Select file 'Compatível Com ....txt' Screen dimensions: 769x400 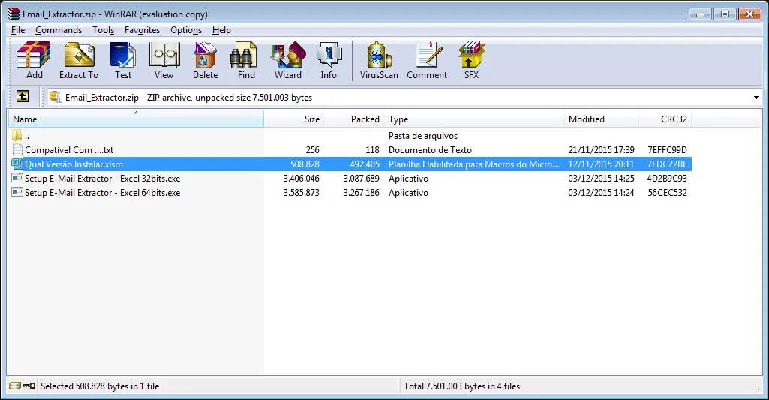click(69, 149)
